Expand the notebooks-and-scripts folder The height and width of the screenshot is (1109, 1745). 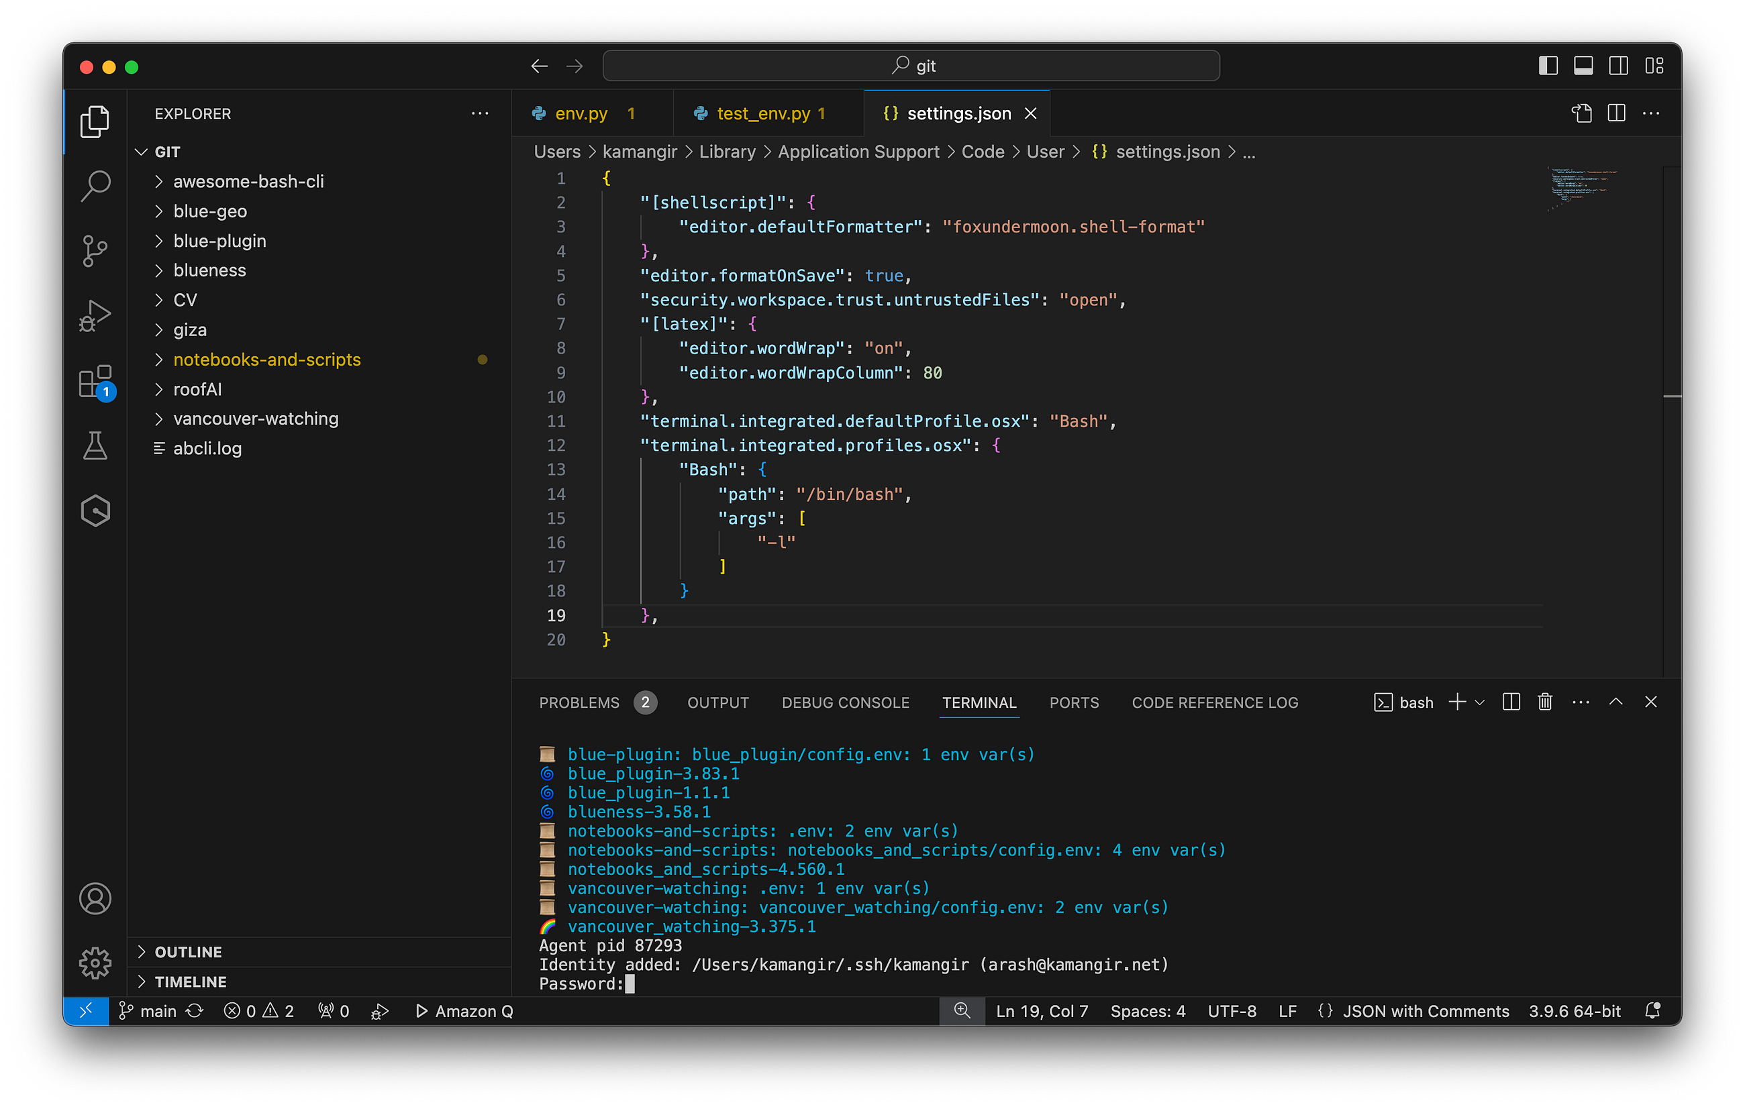pyautogui.click(x=318, y=360)
